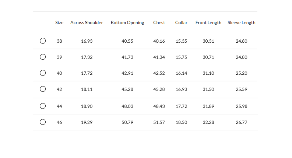Click bottom opening value 48.03
Screen dimensions: 292x158
click(127, 106)
